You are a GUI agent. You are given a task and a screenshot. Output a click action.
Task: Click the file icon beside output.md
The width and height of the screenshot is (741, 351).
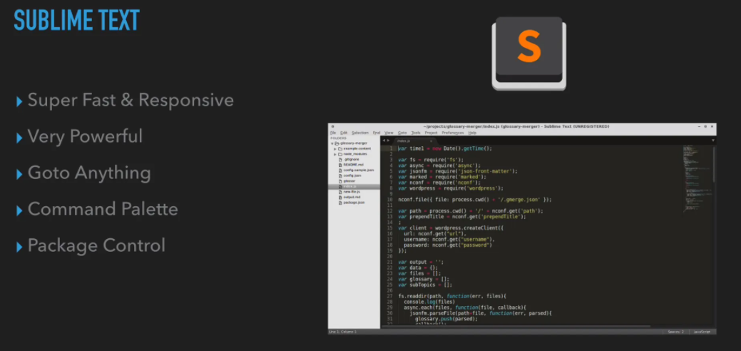coord(340,197)
